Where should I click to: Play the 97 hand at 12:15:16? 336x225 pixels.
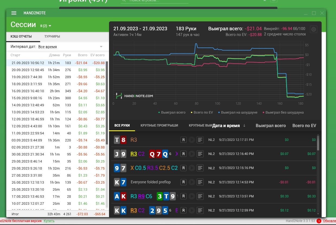pos(191,168)
